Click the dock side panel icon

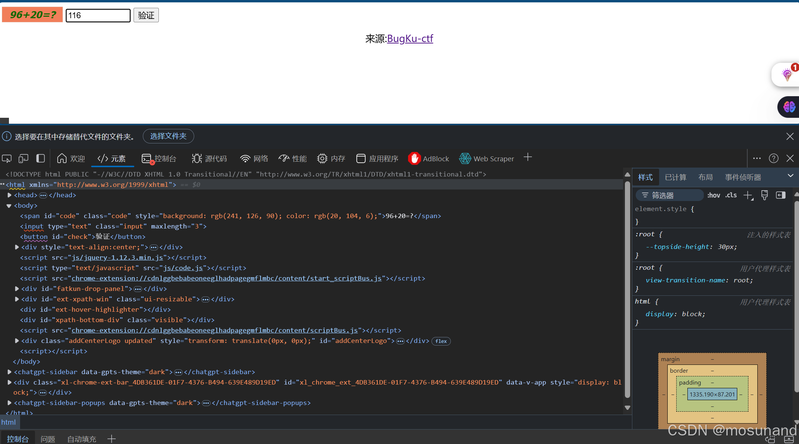(x=41, y=159)
